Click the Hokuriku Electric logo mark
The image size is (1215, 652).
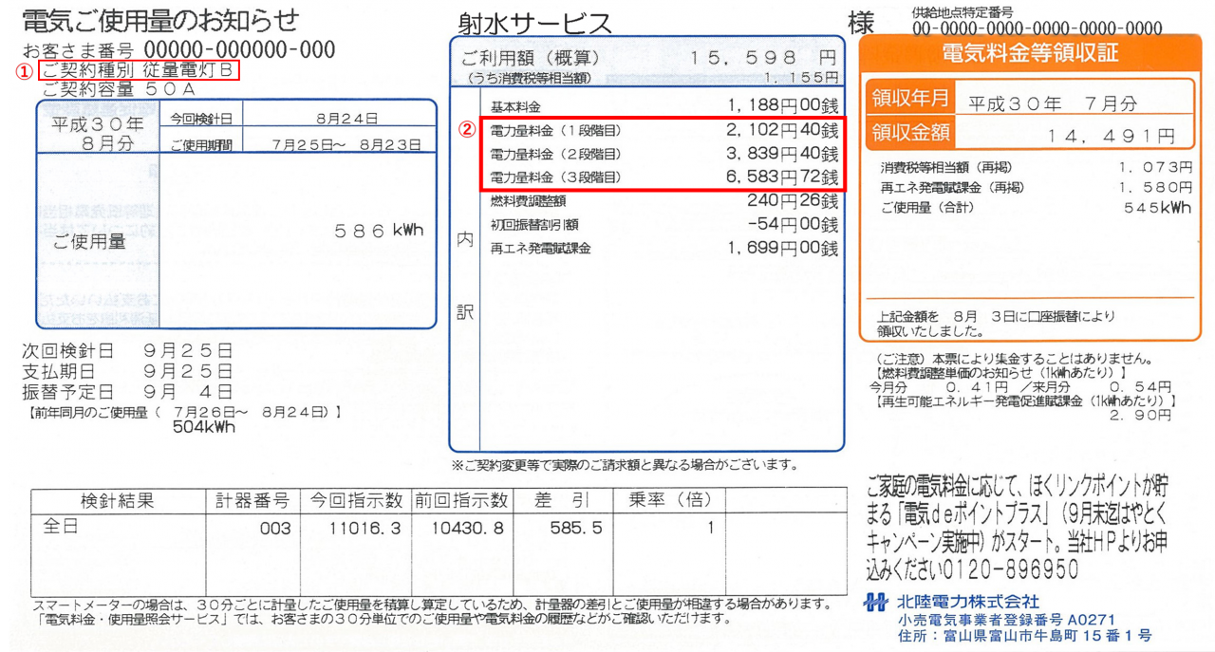tap(876, 602)
